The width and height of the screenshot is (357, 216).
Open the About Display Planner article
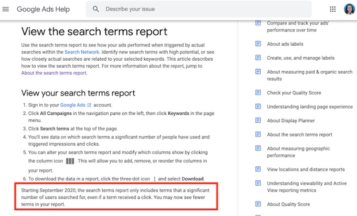tap(291, 121)
